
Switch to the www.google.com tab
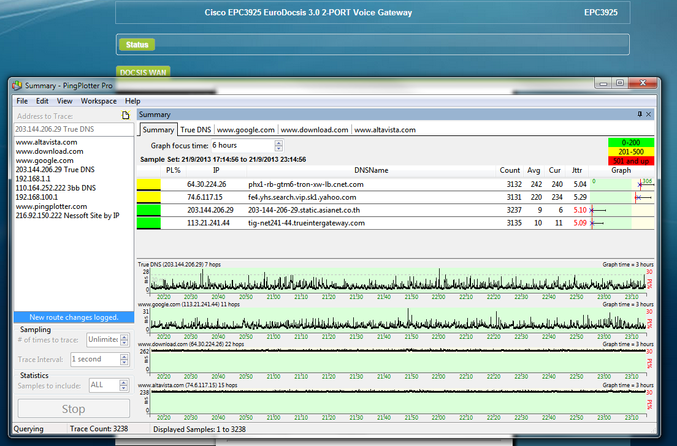pos(245,130)
